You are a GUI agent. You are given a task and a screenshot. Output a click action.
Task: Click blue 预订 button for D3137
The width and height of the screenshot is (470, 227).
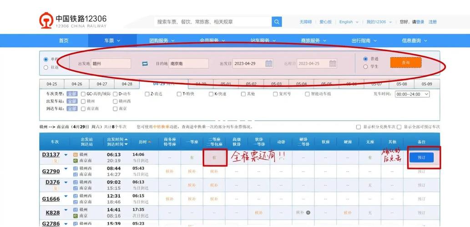click(421, 157)
